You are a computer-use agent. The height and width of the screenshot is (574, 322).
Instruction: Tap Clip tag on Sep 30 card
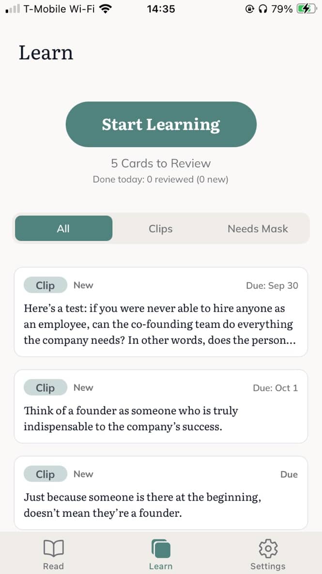(x=46, y=286)
